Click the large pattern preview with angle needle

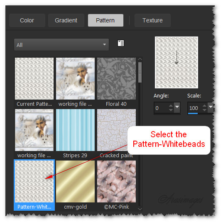point(176,62)
